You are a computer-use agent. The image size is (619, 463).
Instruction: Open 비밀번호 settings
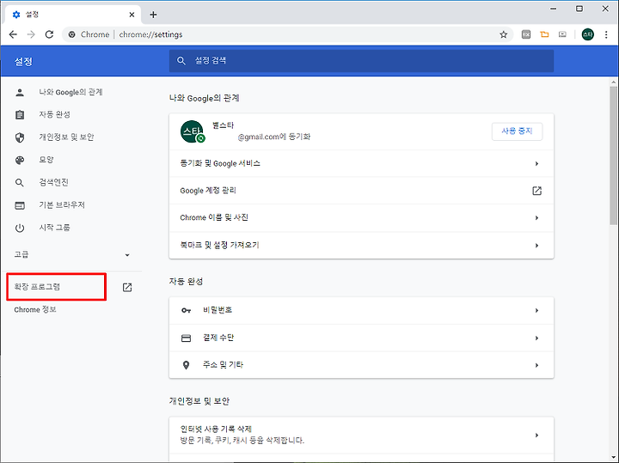361,310
